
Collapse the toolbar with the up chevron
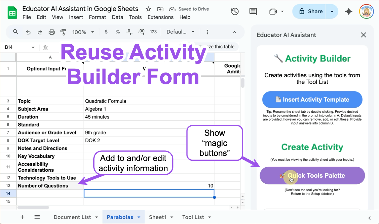tap(234, 32)
